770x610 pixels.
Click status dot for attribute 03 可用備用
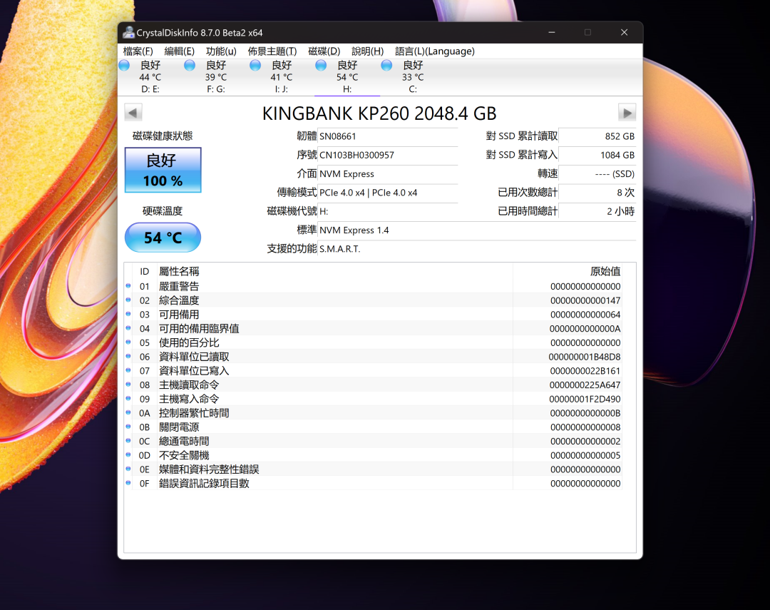[x=128, y=314]
